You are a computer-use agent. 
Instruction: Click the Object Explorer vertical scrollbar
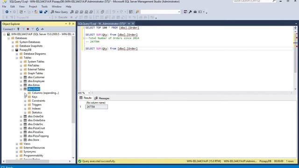point(73,79)
